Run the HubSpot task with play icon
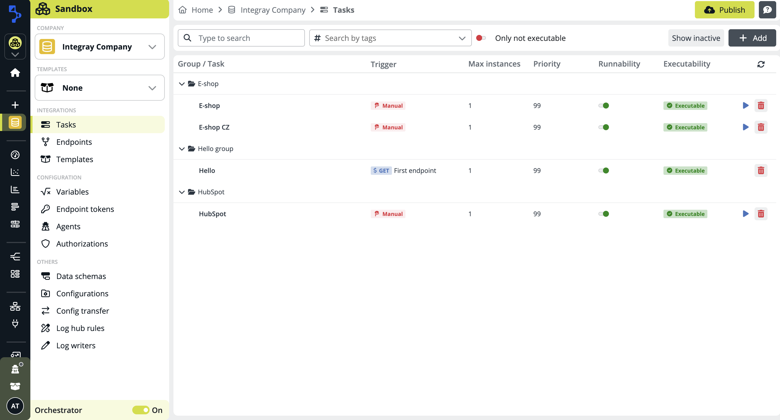The image size is (780, 420). point(745,214)
